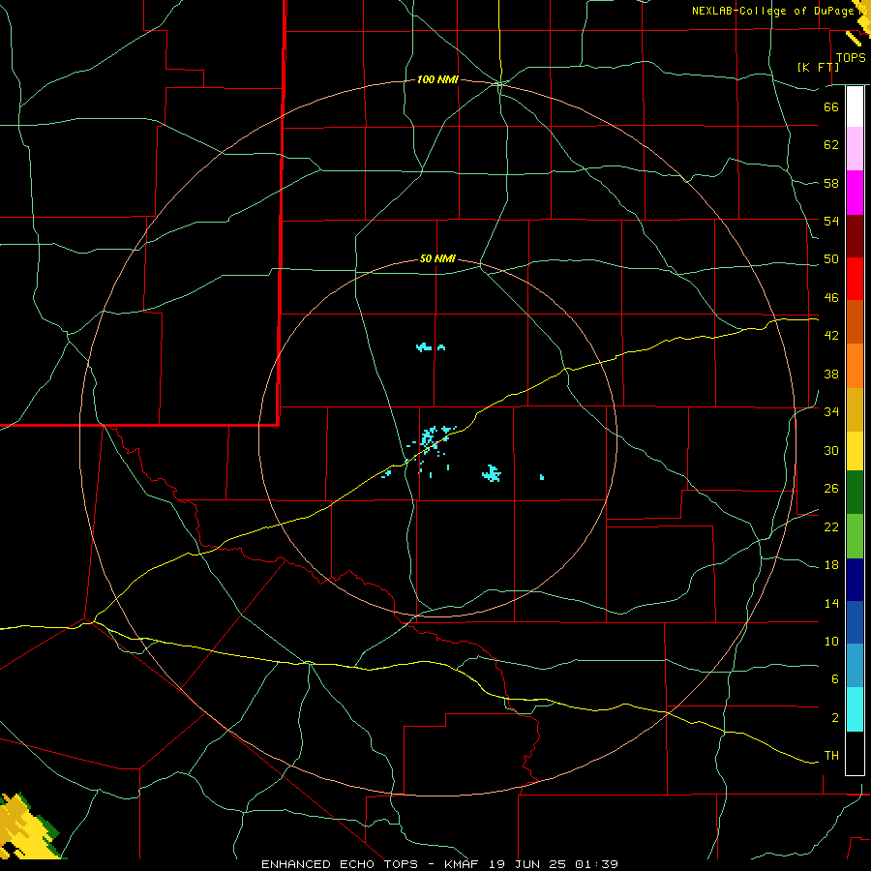Click the 10 value on the legend
Image resolution: width=871 pixels, height=871 pixels.
click(831, 642)
